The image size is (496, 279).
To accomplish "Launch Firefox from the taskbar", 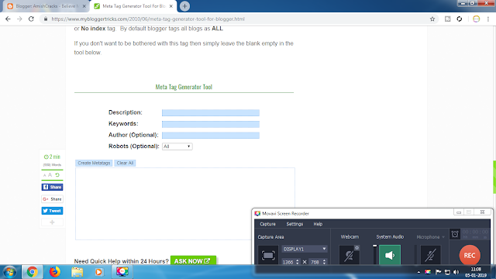I will (x=54, y=272).
